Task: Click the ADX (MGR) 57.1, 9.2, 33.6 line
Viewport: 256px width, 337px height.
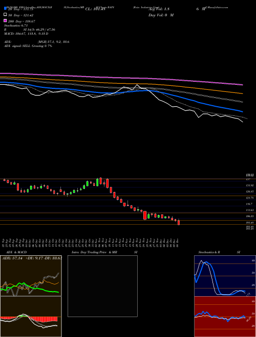Action: [37, 42]
